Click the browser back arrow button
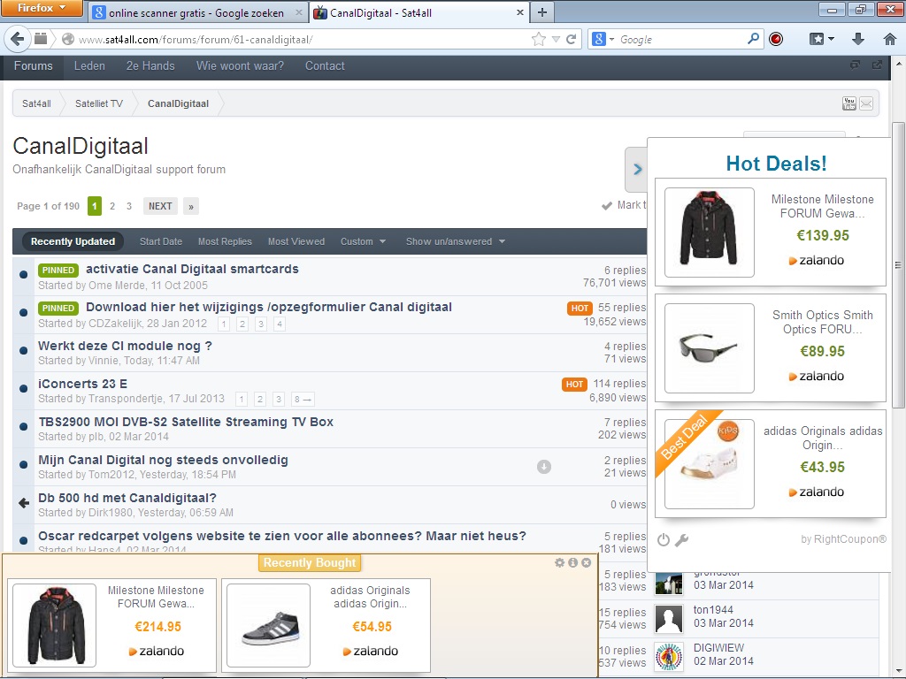The width and height of the screenshot is (906, 679). pyautogui.click(x=17, y=39)
